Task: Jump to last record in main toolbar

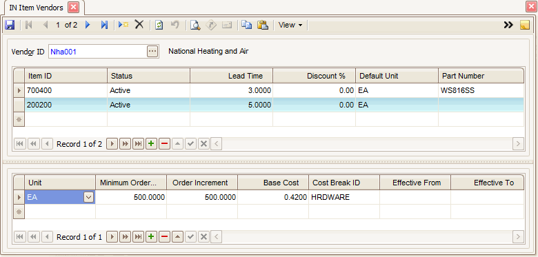Action: [104, 25]
